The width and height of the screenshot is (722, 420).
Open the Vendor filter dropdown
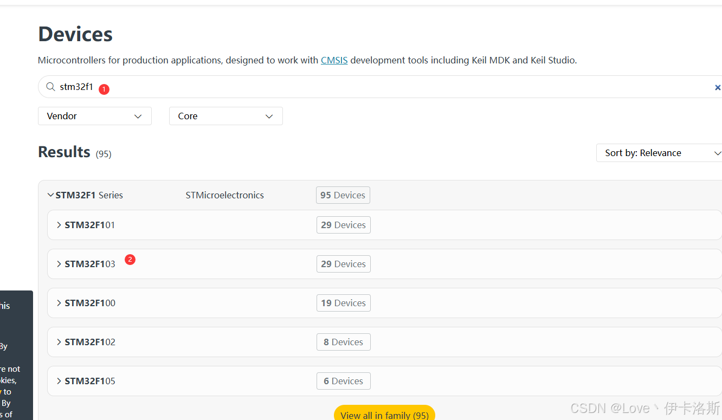tap(95, 116)
